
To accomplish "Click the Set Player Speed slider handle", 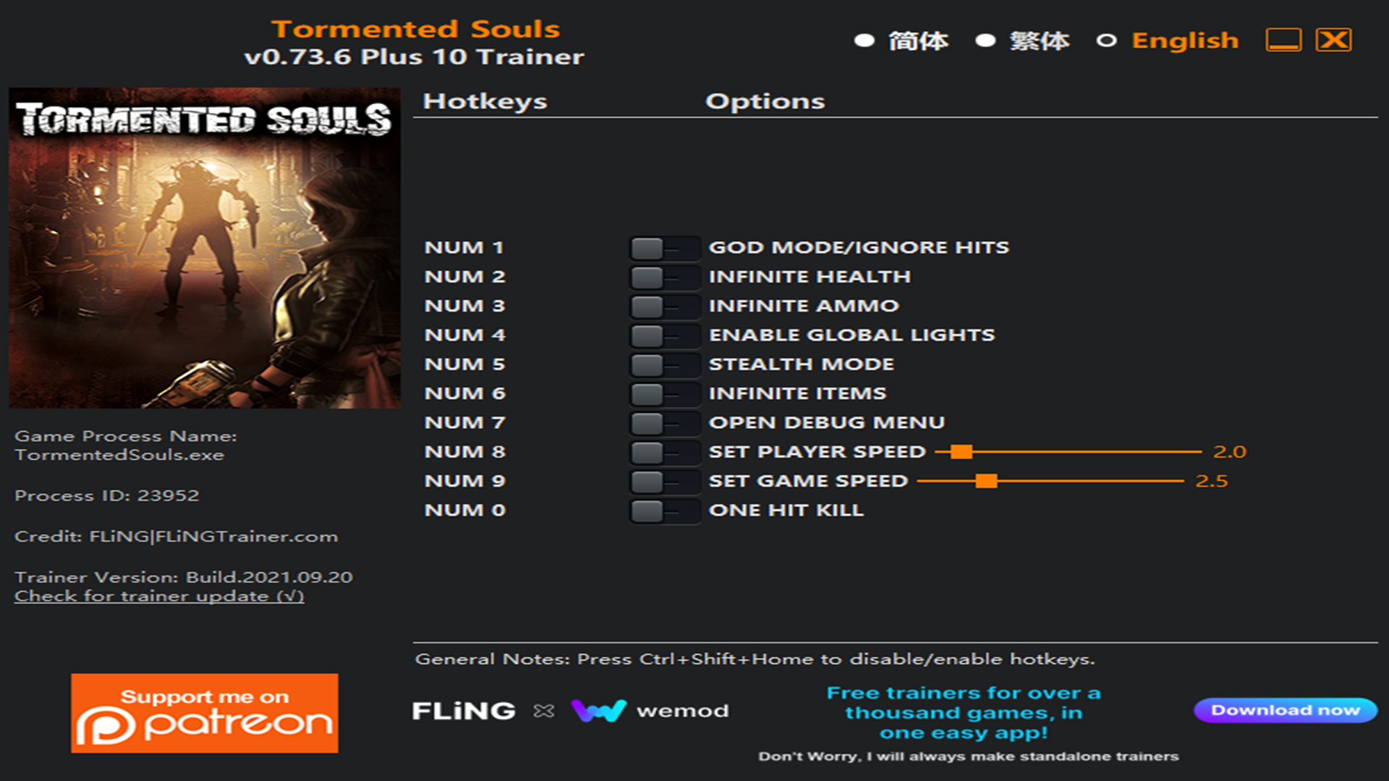I will tap(961, 452).
